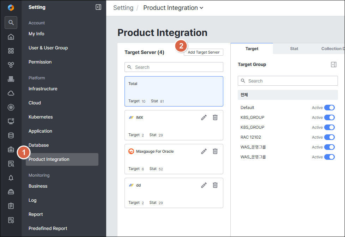Screen dimensions: 345x237
Task: Click Add Target Server button
Action: tap(204, 53)
